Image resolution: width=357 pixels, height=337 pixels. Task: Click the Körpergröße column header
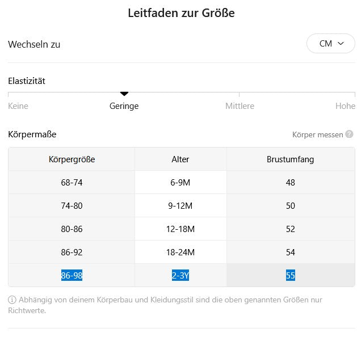coord(72,159)
